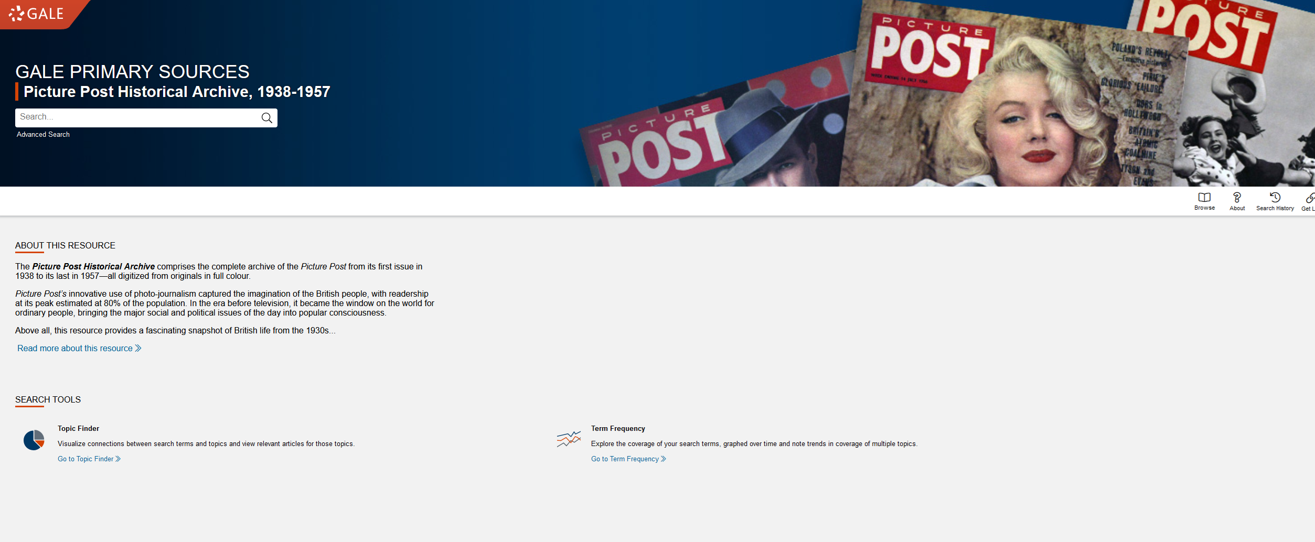Go to Topic Finder link
This screenshot has width=1315, height=542.
pyautogui.click(x=89, y=459)
